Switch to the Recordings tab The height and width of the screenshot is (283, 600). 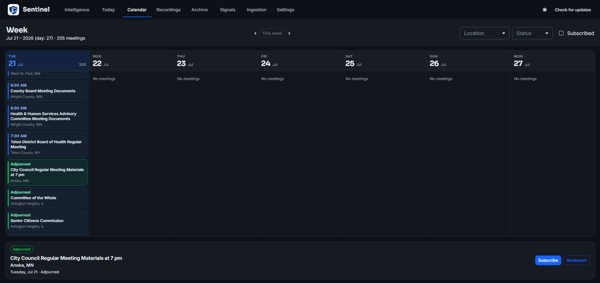pyautogui.click(x=169, y=10)
